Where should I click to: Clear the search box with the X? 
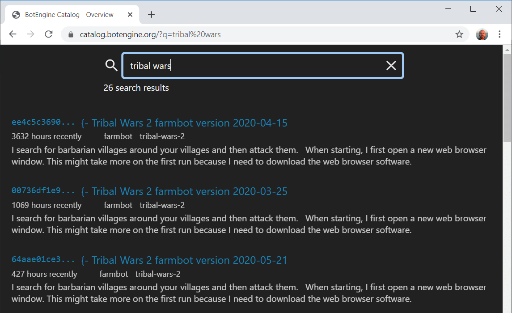391,66
